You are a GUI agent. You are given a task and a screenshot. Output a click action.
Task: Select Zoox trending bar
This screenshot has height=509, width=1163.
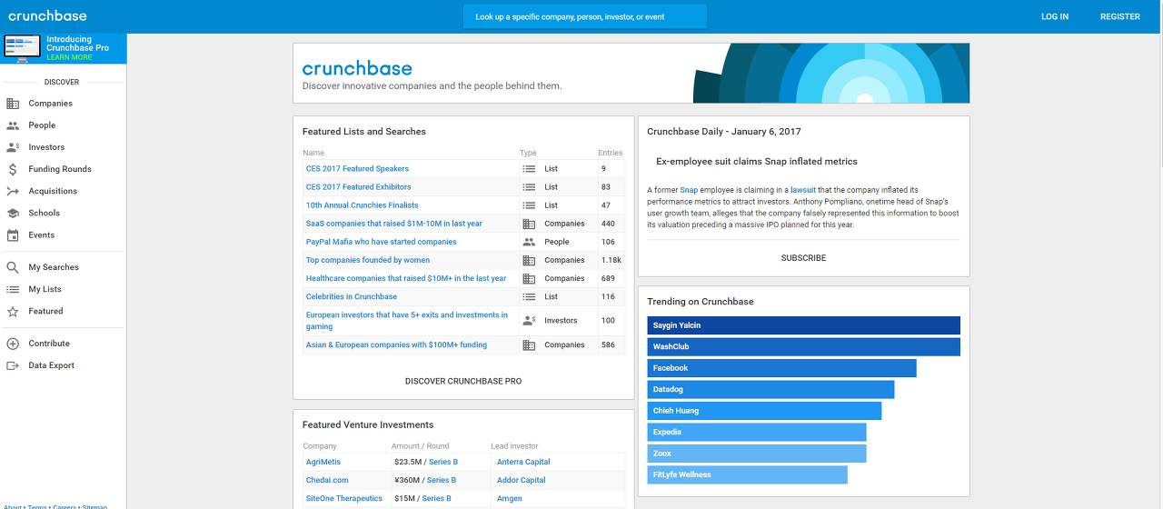[x=757, y=454]
